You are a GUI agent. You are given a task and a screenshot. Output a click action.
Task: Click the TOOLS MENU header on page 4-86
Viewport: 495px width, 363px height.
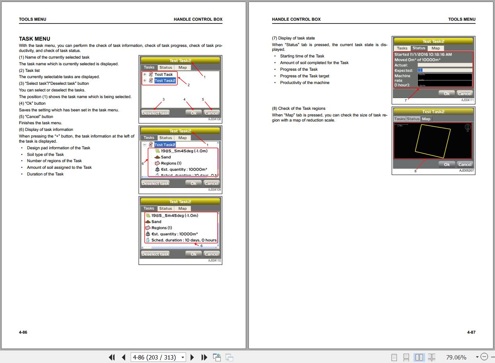pos(32,19)
